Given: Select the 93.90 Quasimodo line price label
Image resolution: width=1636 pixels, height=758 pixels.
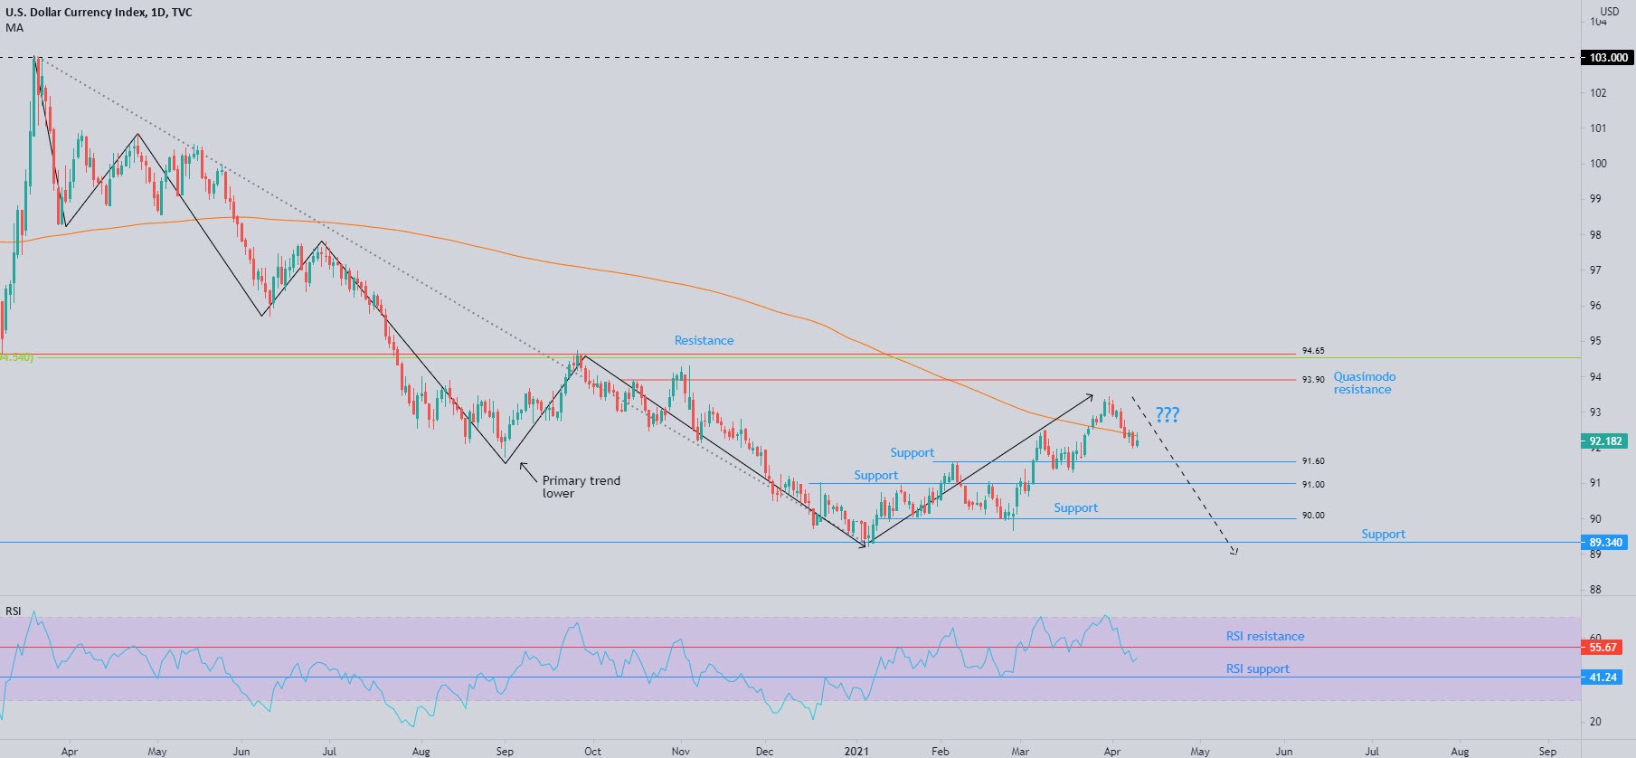Looking at the screenshot, I should pyautogui.click(x=1312, y=380).
